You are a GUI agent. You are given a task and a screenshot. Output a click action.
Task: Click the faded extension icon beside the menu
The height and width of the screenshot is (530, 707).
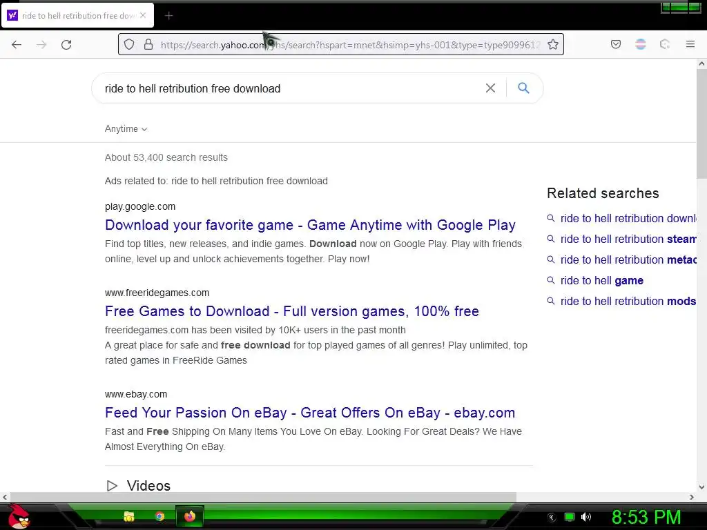[x=665, y=44]
